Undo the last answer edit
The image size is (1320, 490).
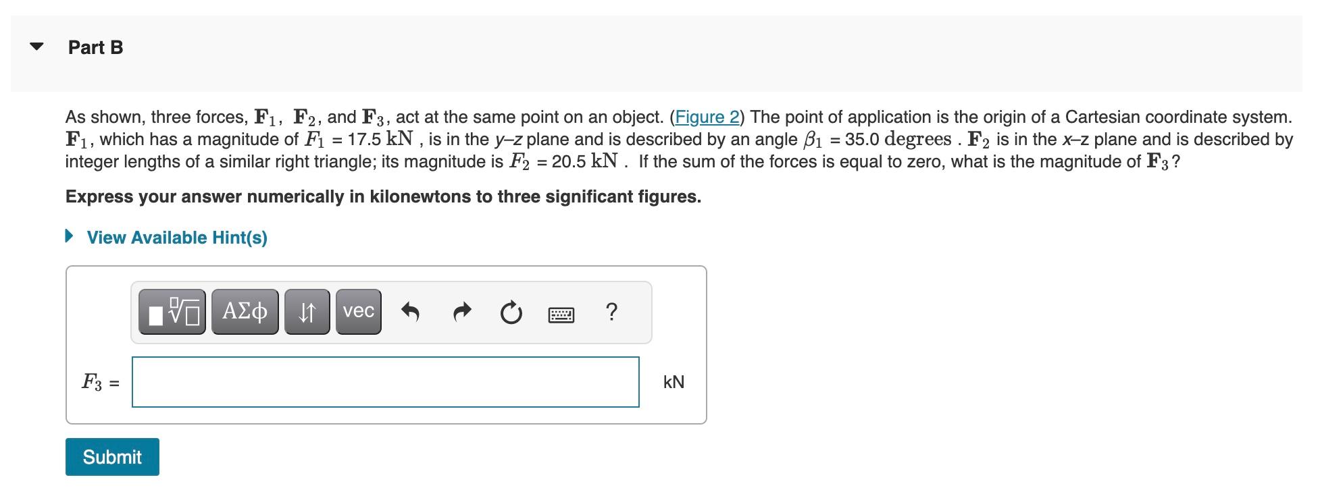tap(411, 312)
